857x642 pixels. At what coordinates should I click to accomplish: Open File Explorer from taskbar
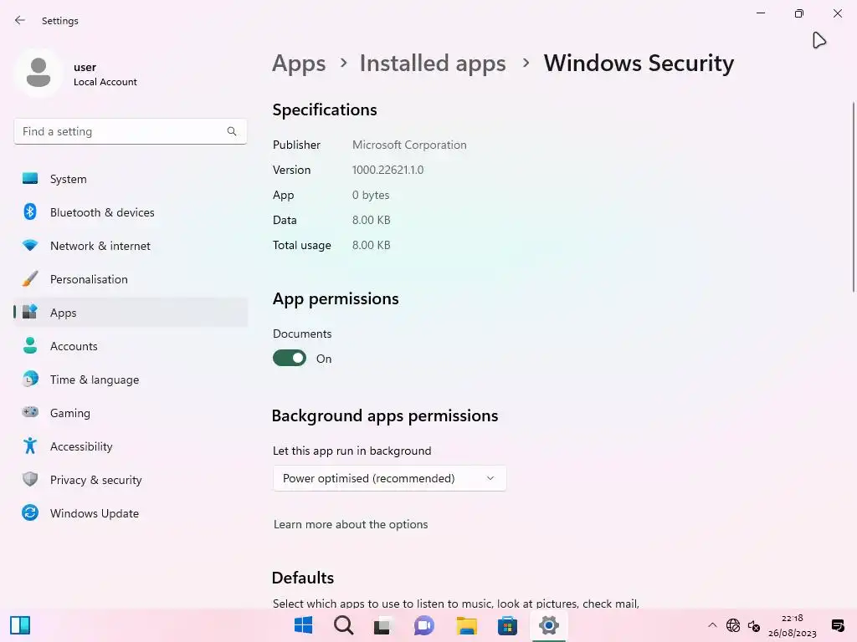467,625
